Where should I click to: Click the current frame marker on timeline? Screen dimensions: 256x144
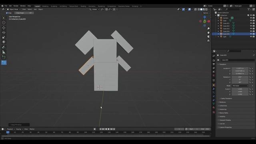[8, 132]
